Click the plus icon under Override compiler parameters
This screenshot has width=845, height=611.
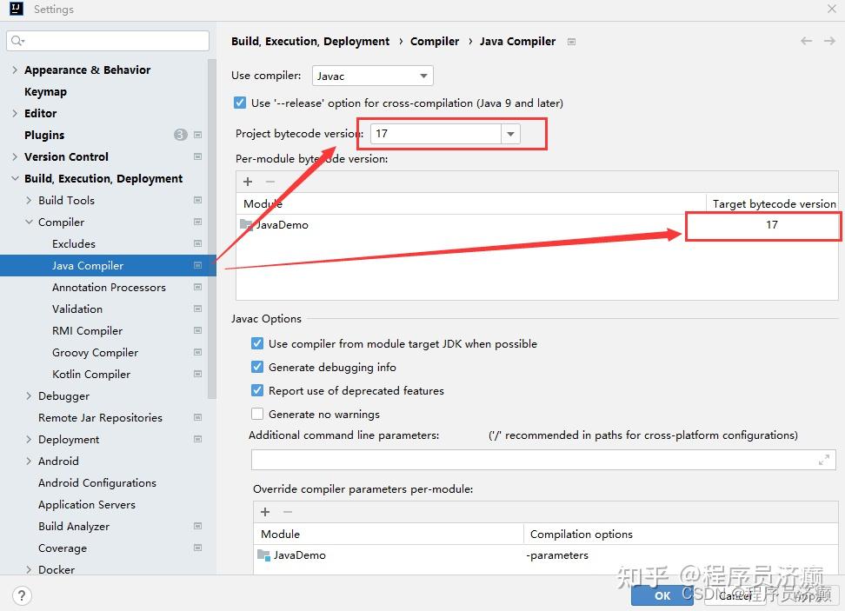coord(265,512)
